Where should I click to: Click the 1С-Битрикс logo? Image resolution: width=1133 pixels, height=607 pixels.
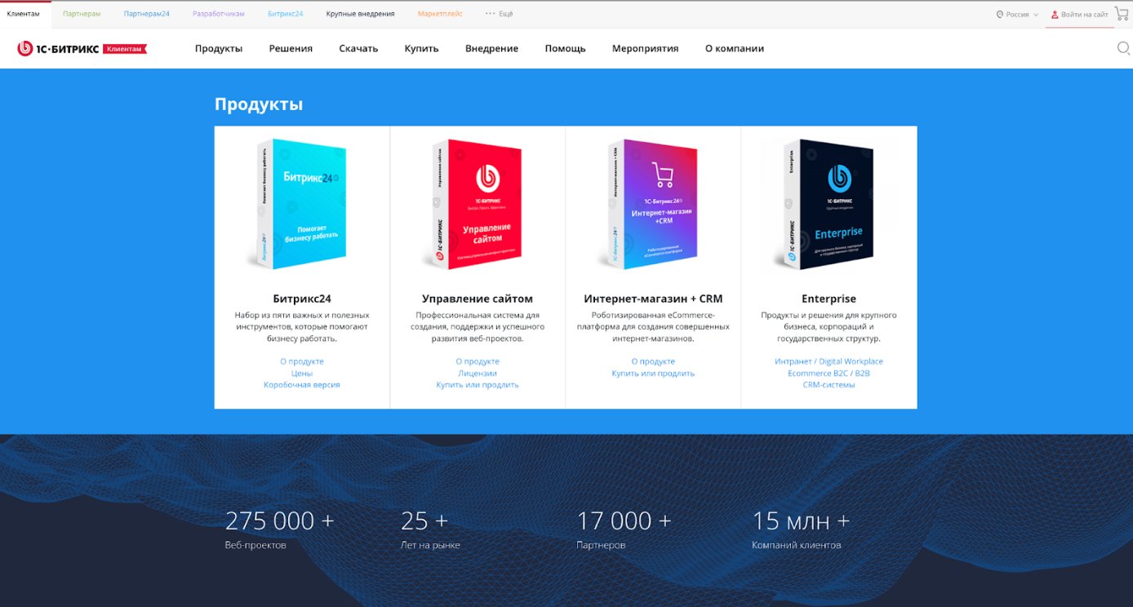[82, 49]
